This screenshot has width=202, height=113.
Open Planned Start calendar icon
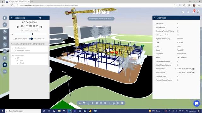193,69
